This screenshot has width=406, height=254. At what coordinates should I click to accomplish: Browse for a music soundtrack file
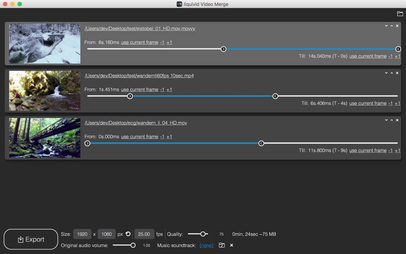tap(222, 245)
